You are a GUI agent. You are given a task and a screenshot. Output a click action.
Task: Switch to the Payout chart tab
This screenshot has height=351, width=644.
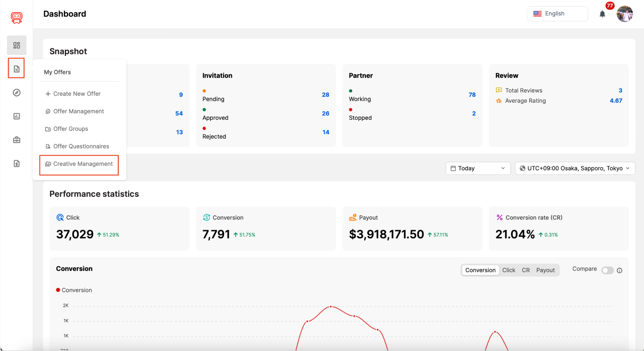(545, 270)
